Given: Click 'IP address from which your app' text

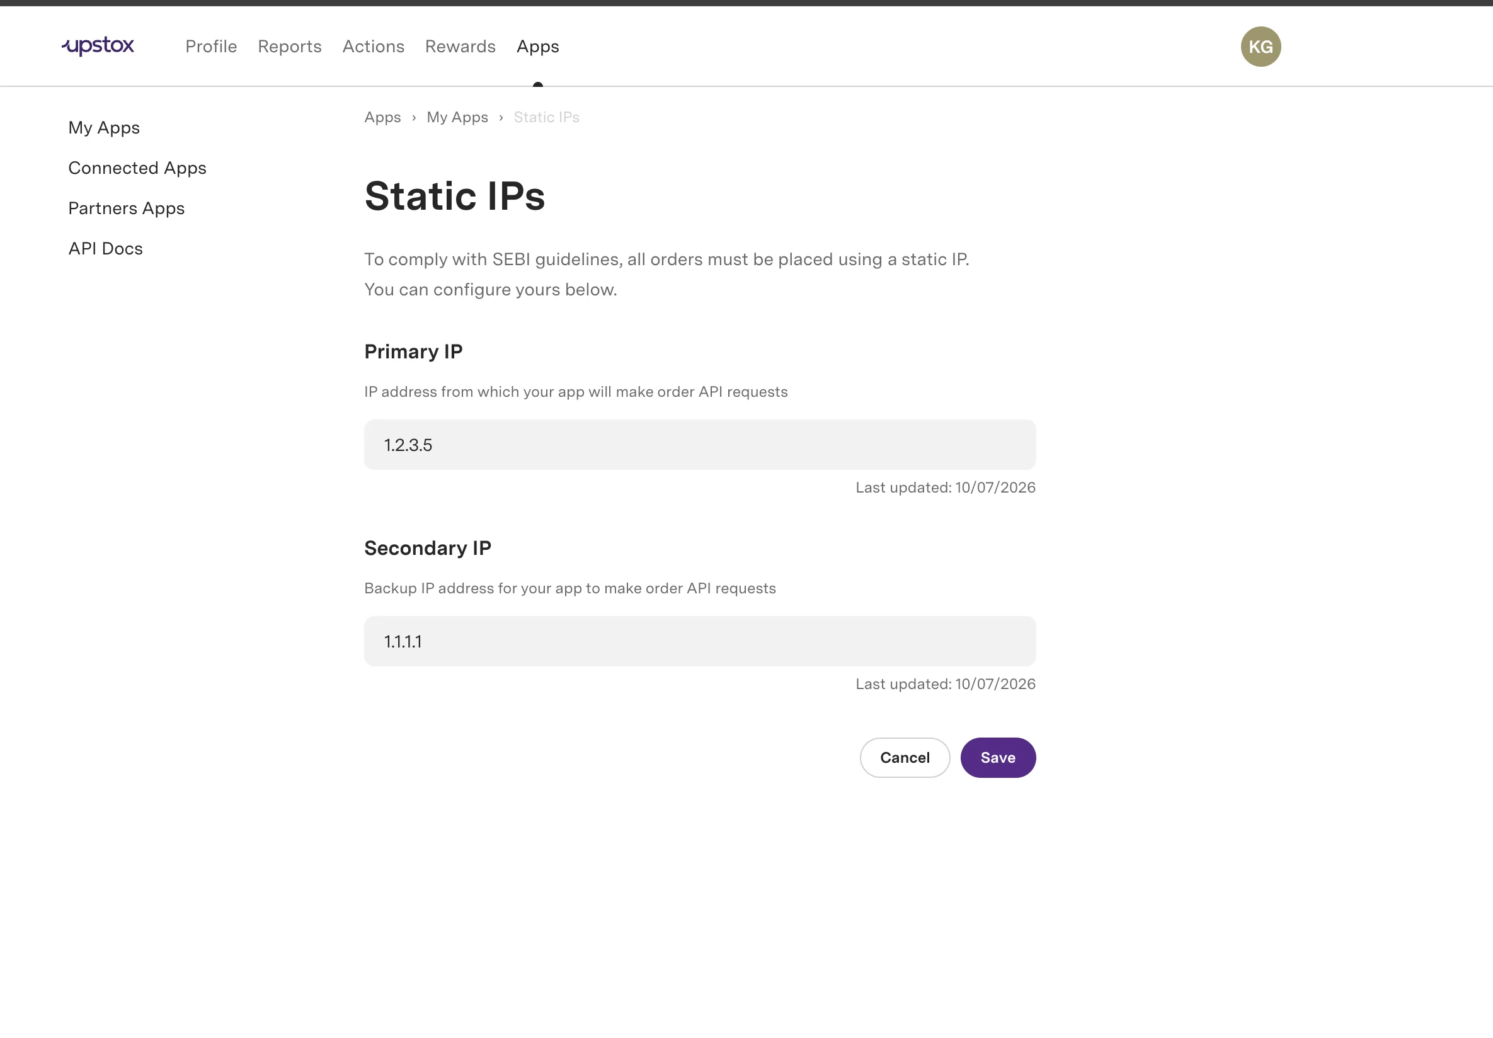Looking at the screenshot, I should coord(576,392).
